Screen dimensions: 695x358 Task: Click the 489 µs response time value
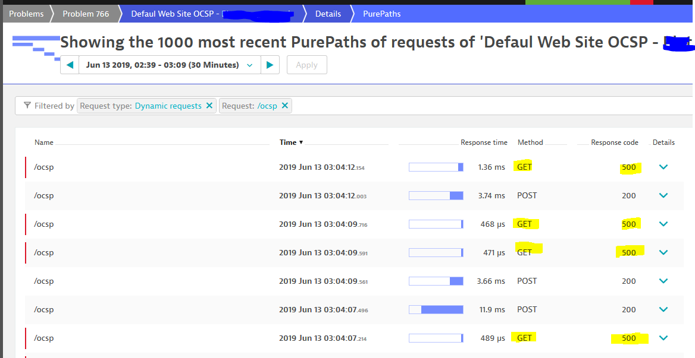[493, 338]
